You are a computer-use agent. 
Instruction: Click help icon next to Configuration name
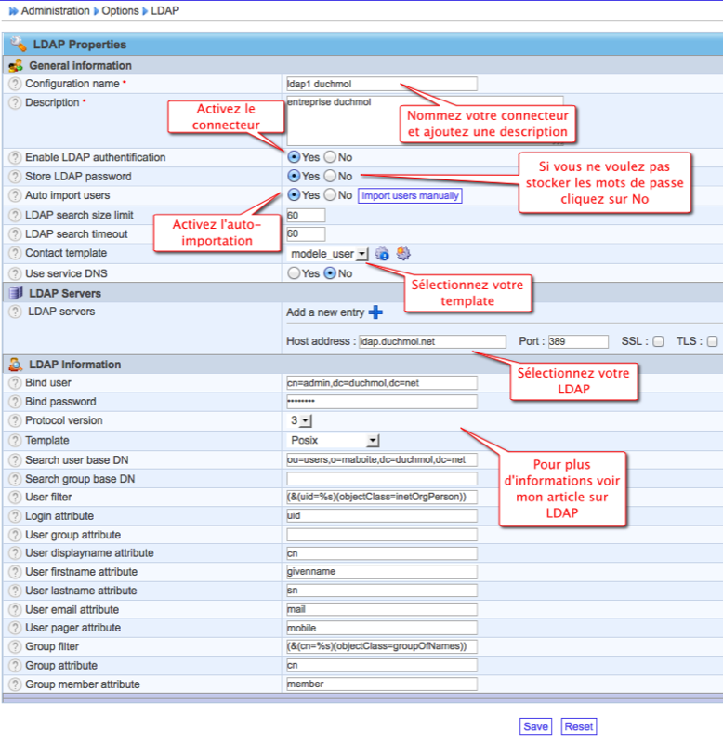[x=15, y=84]
